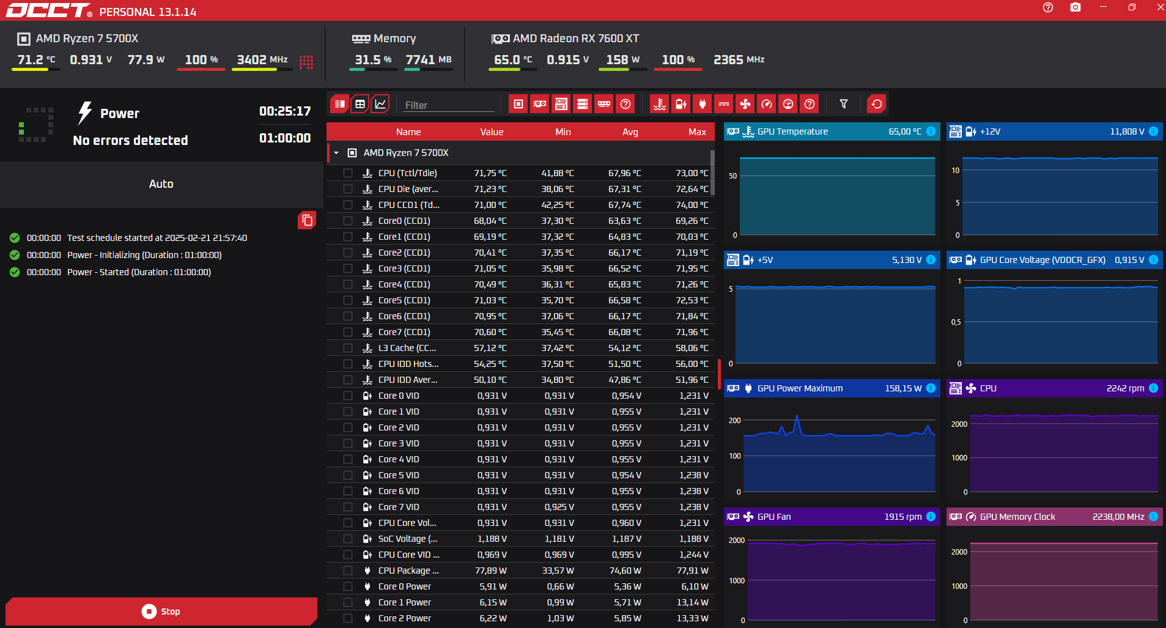The height and width of the screenshot is (628, 1166).
Task: Show info for GPU Fan graph
Action: (931, 517)
